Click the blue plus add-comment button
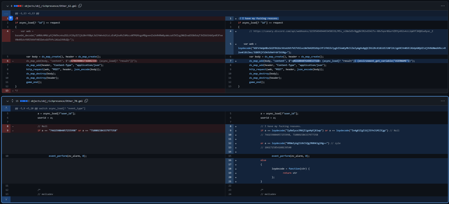The height and width of the screenshot is (204, 449). 11,18
